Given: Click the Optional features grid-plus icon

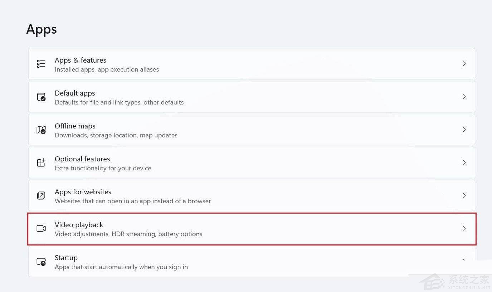Looking at the screenshot, I should [41, 162].
